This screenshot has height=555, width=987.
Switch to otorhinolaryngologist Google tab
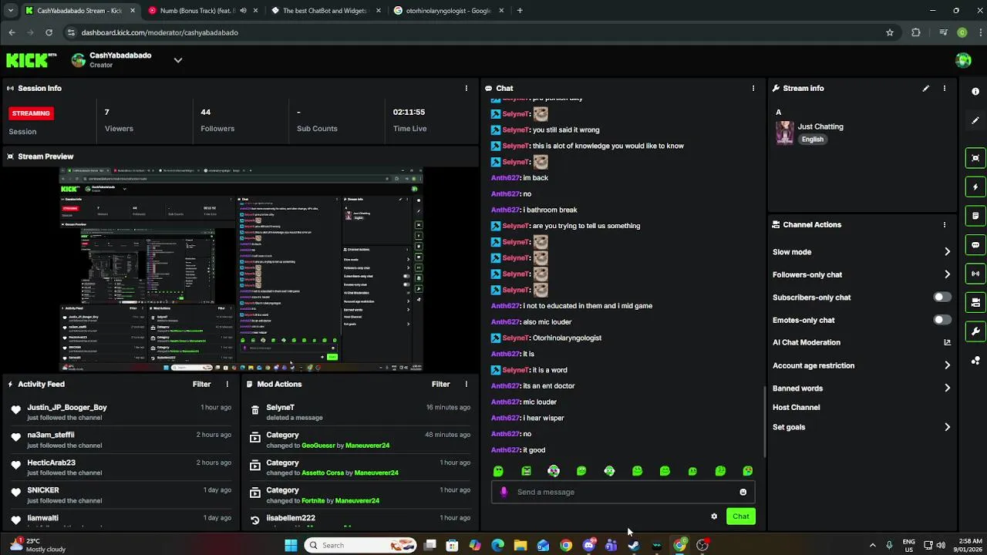pyautogui.click(x=449, y=11)
